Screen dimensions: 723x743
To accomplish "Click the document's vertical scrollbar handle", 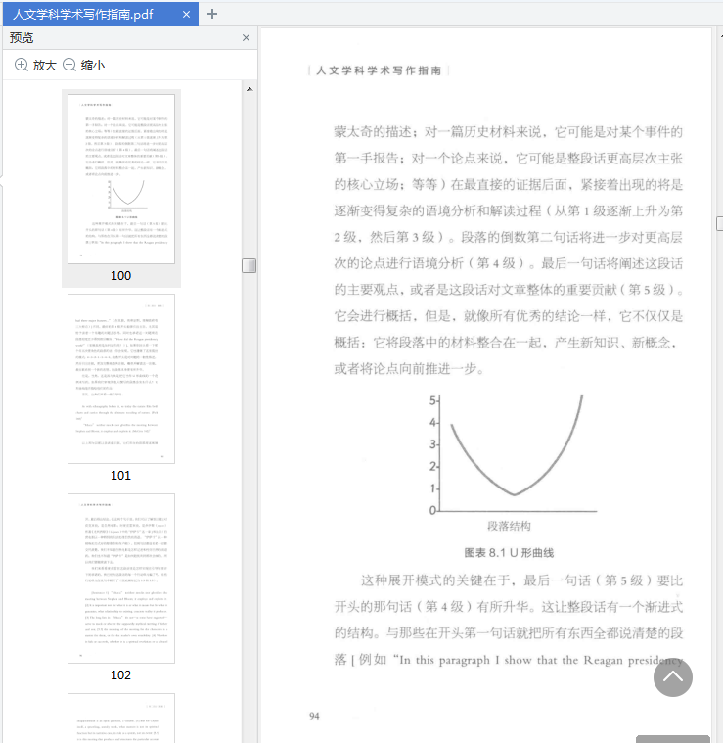I will [x=720, y=223].
